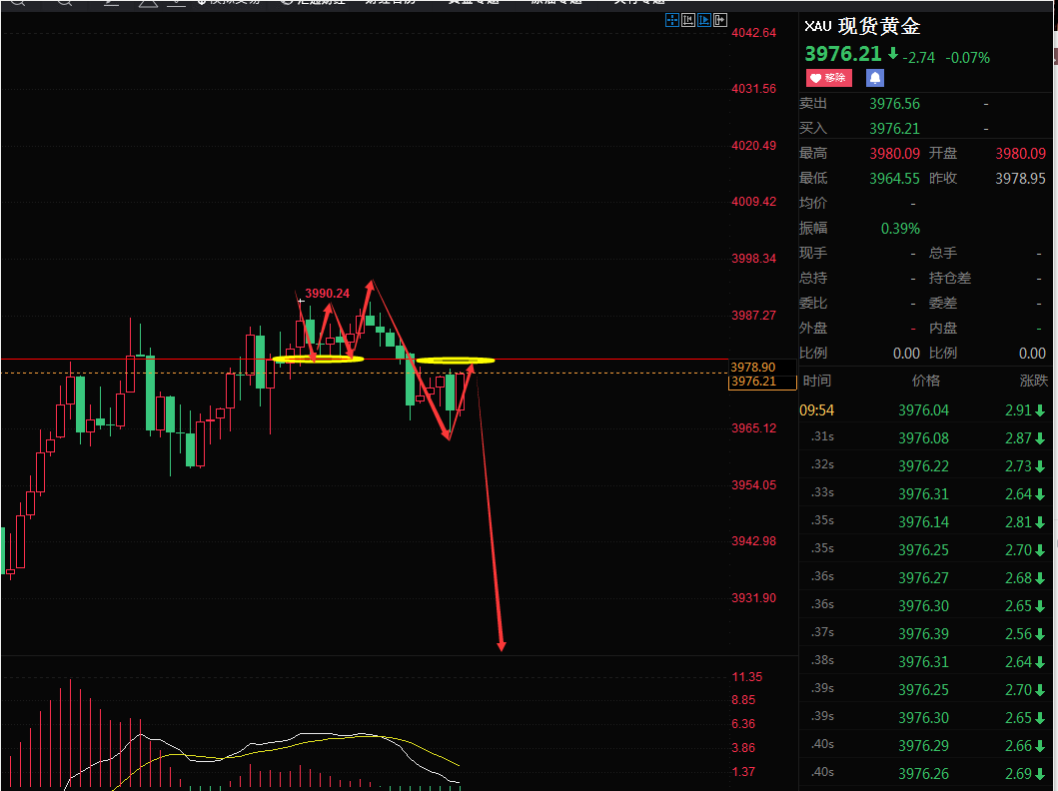Select the 卖出 price 3976.56

click(894, 104)
